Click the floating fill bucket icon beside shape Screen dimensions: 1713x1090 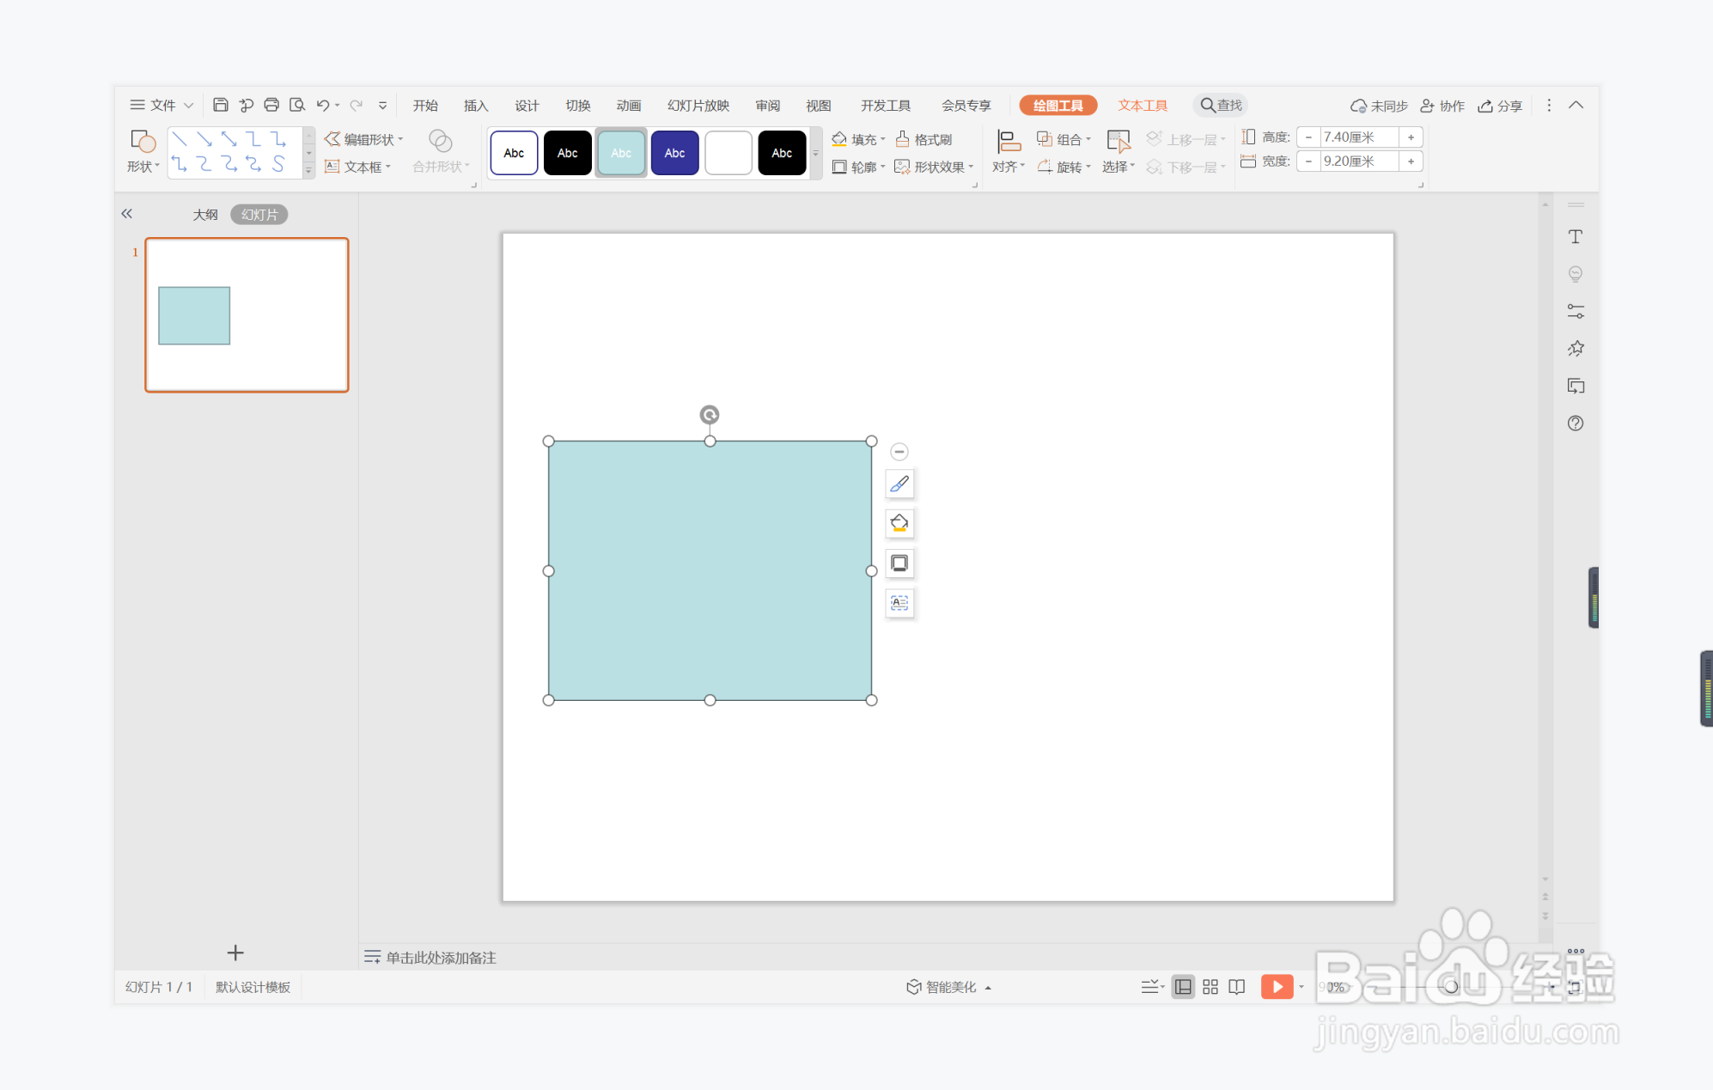coord(899,524)
